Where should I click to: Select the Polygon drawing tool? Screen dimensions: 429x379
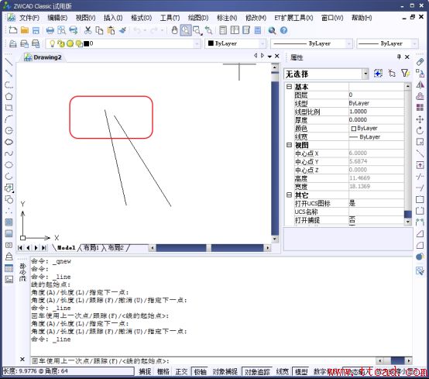pyautogui.click(x=9, y=96)
